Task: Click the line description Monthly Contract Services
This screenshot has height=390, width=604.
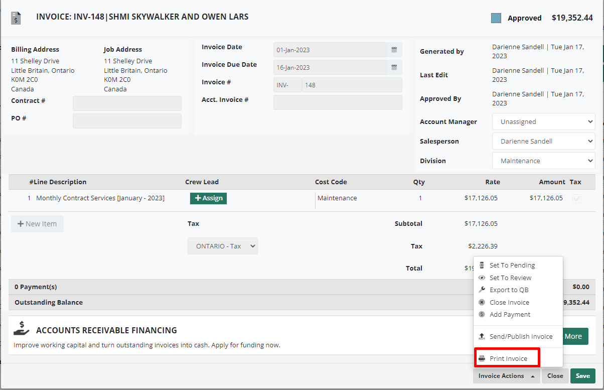Action: click(100, 198)
